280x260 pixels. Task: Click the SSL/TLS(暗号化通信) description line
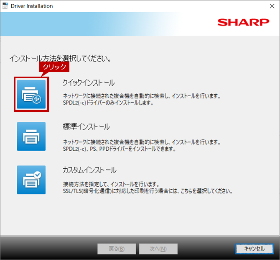[148, 191]
